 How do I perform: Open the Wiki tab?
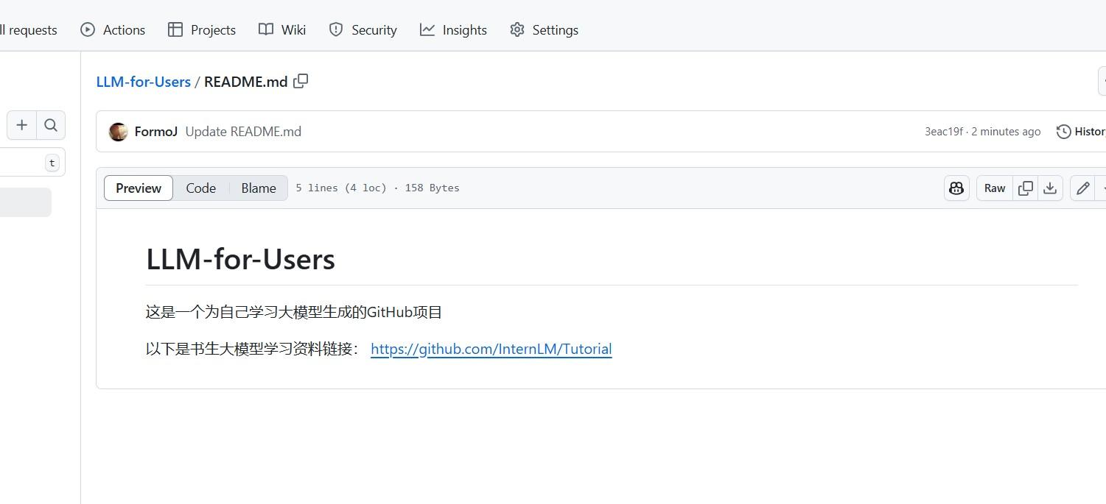coord(282,29)
